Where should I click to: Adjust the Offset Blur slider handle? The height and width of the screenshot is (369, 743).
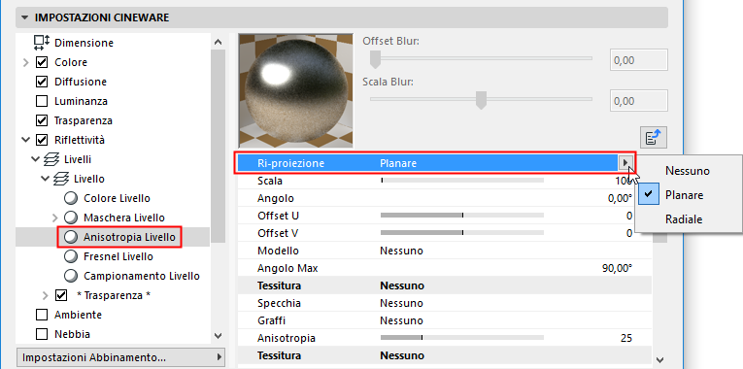click(375, 59)
